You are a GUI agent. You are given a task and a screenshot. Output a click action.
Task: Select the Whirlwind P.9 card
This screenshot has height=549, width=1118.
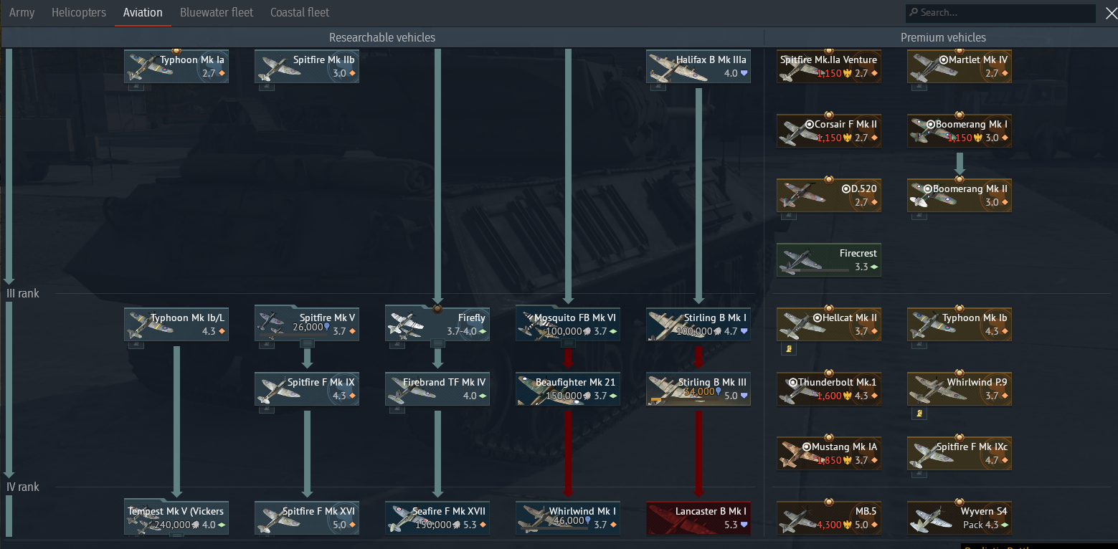click(x=960, y=388)
